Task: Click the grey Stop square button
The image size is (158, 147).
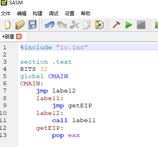Action: pos(141,25)
